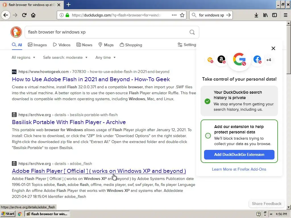Click the howtogeek.com result URL
Viewport: 291px width, 218px height.
94,72
